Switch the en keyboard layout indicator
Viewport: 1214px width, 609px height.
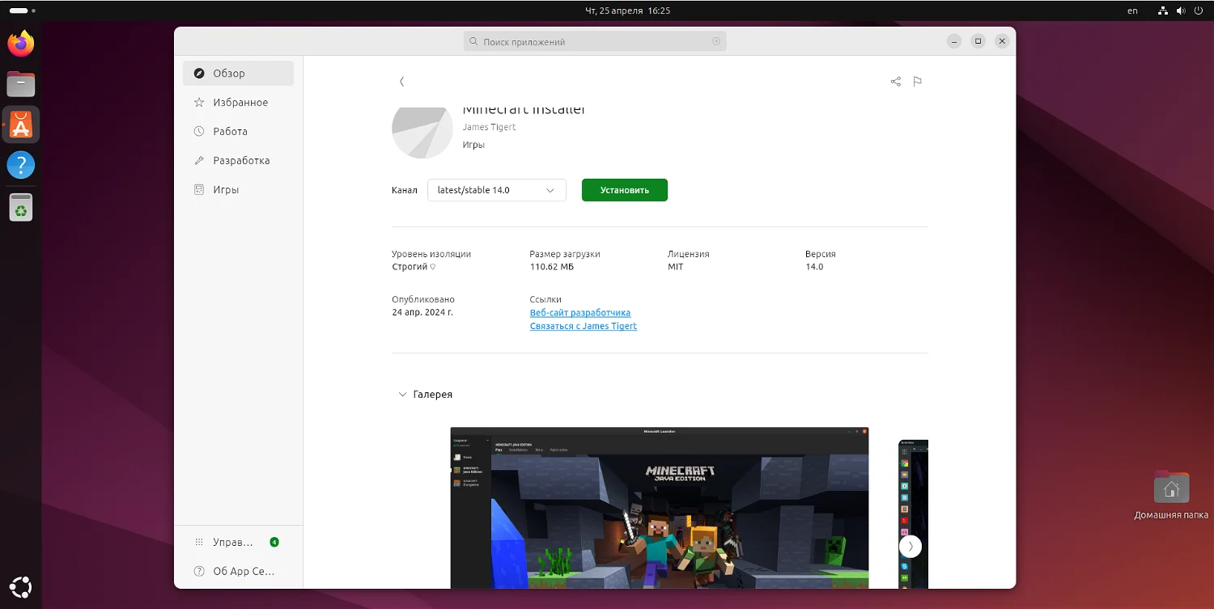coord(1132,11)
